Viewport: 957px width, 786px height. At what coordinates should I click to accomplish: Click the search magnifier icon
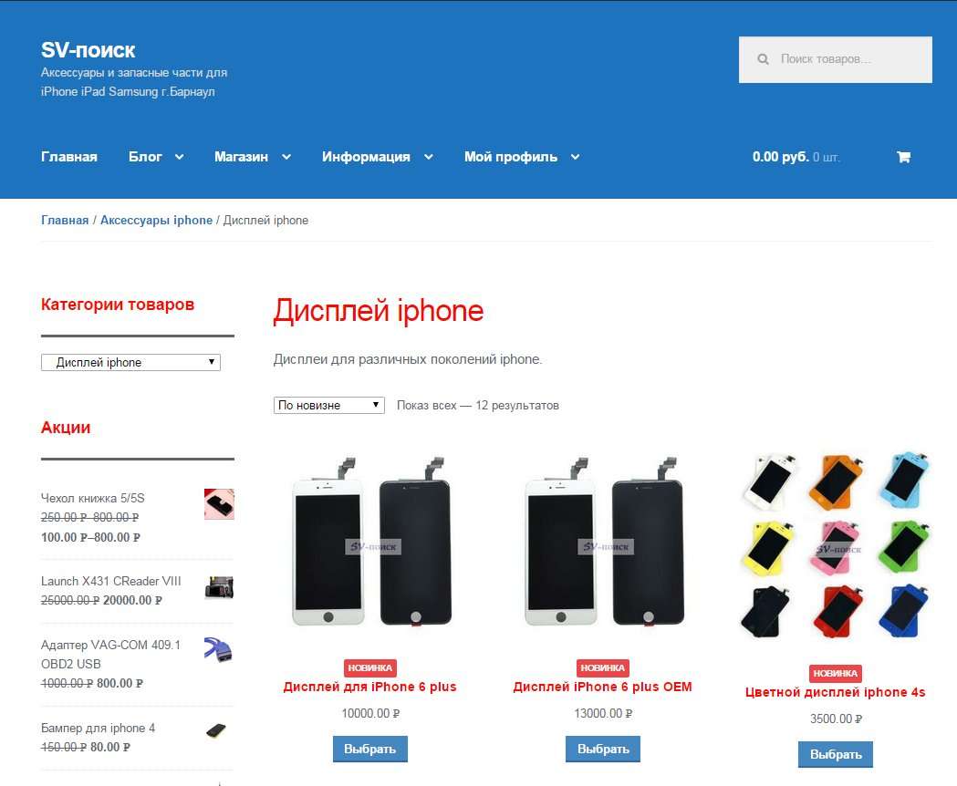tap(763, 59)
